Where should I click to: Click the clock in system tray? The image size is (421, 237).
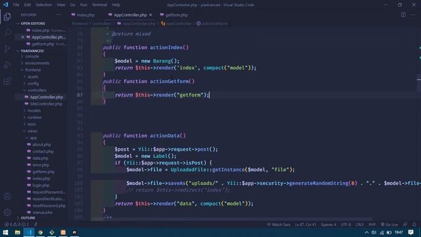tap(399, 232)
